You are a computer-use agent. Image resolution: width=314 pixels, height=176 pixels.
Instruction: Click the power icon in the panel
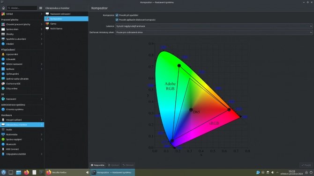311,172
